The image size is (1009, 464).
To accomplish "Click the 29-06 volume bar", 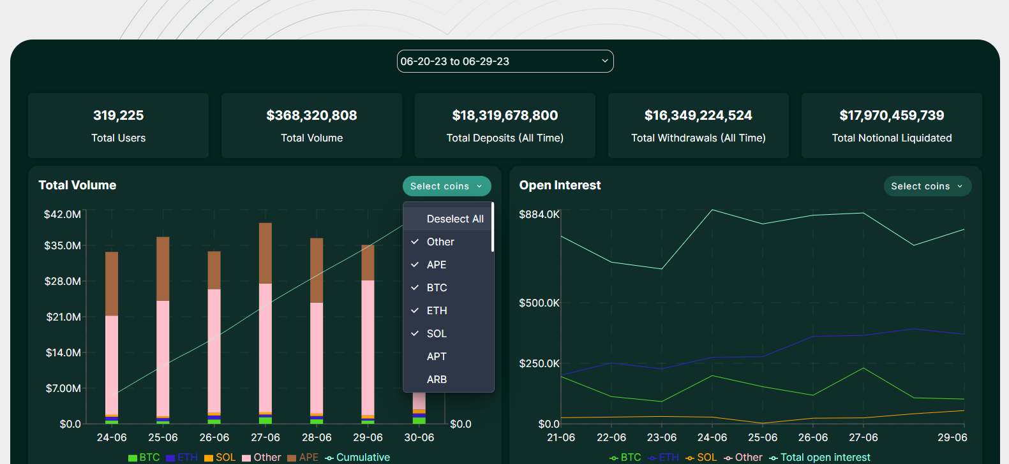I will click(368, 334).
